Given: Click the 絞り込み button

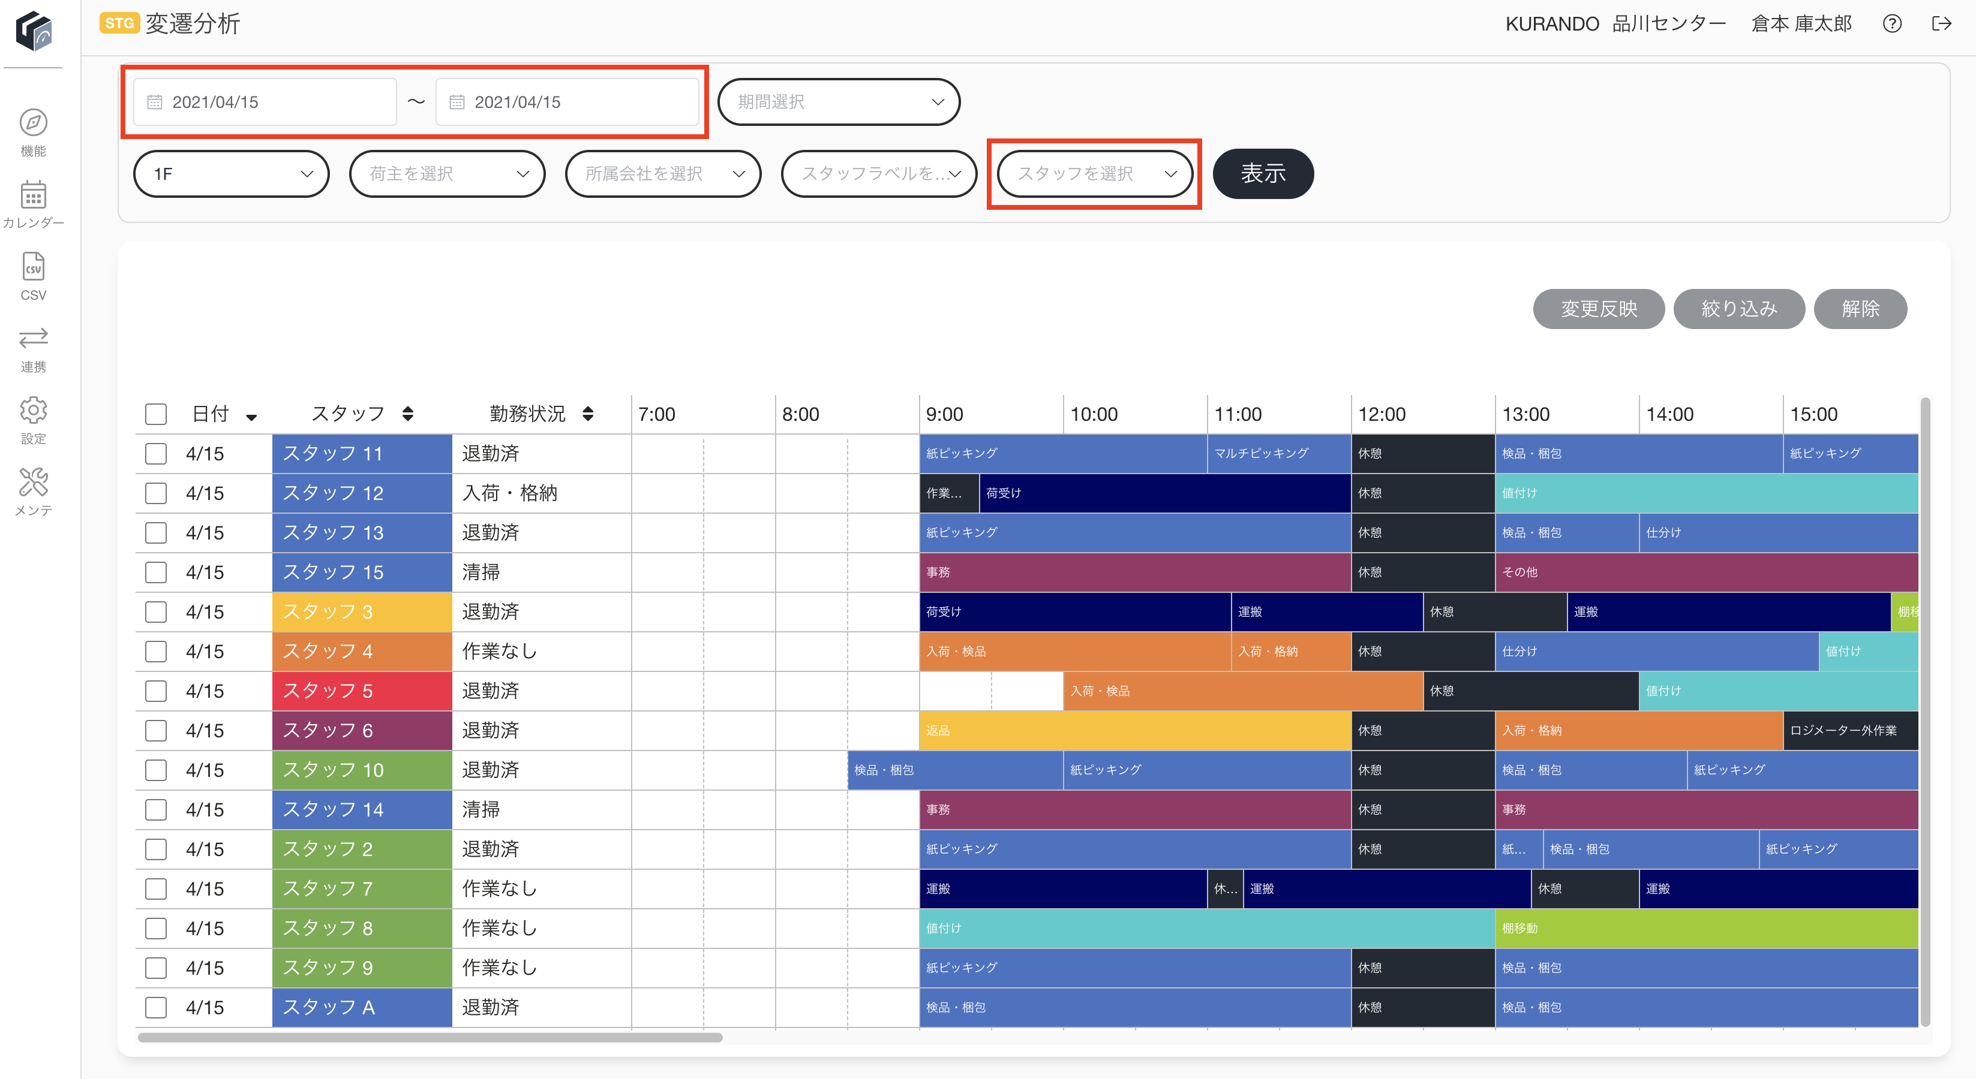Looking at the screenshot, I should [1739, 309].
